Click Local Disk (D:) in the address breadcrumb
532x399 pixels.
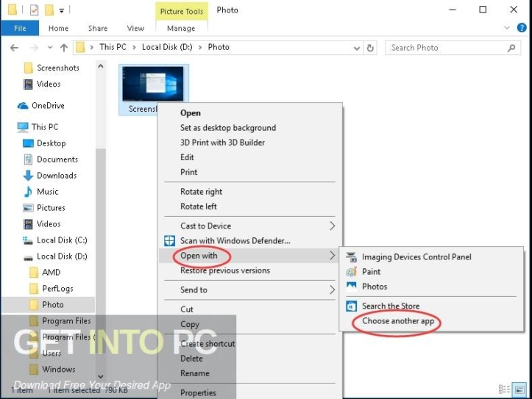coord(167,48)
